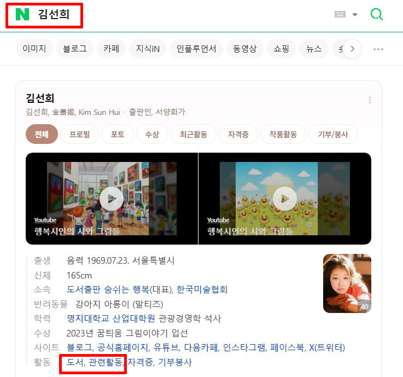Open the 한국미술협회 link
The width and height of the screenshot is (403, 377).
point(202,289)
